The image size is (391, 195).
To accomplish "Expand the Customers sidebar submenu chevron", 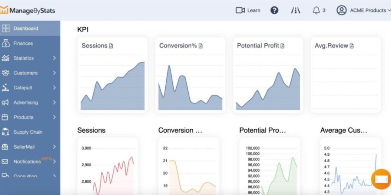I will (x=54, y=73).
